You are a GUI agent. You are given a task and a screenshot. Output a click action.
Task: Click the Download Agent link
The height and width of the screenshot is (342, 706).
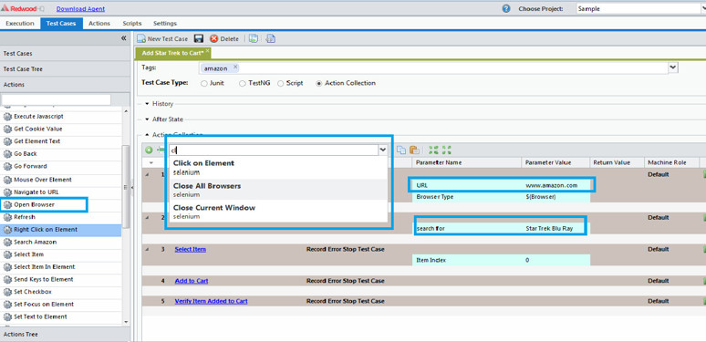(x=80, y=8)
